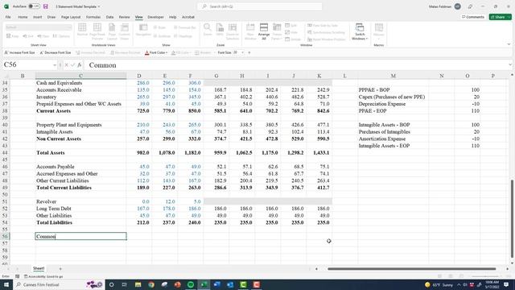Open the Freeze Panes dropdown
The height and width of the screenshot is (290, 515).
pos(277,31)
